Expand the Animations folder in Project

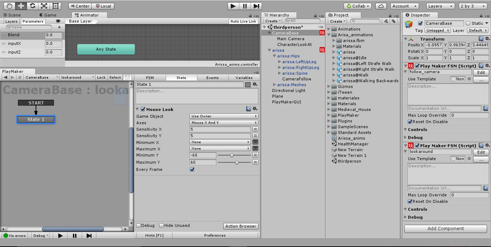tap(329, 29)
